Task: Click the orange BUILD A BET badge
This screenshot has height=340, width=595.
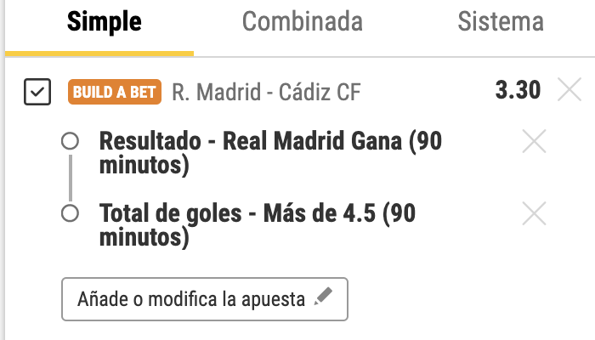Action: 115,92
